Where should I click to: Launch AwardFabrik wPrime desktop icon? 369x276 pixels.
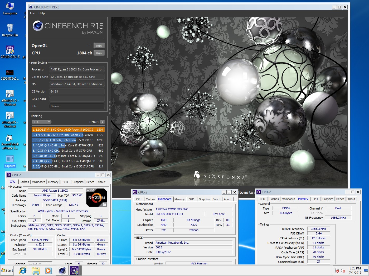(10, 142)
